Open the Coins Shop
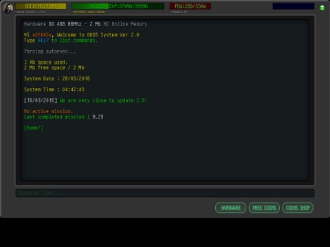Viewport: 330px width, 247px height. [x=298, y=208]
